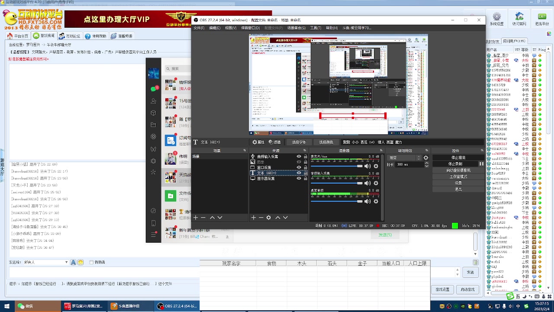Open 直播频道 tab in game platform
Image resolution: width=554 pixels, height=312 pixels.
pos(122,36)
